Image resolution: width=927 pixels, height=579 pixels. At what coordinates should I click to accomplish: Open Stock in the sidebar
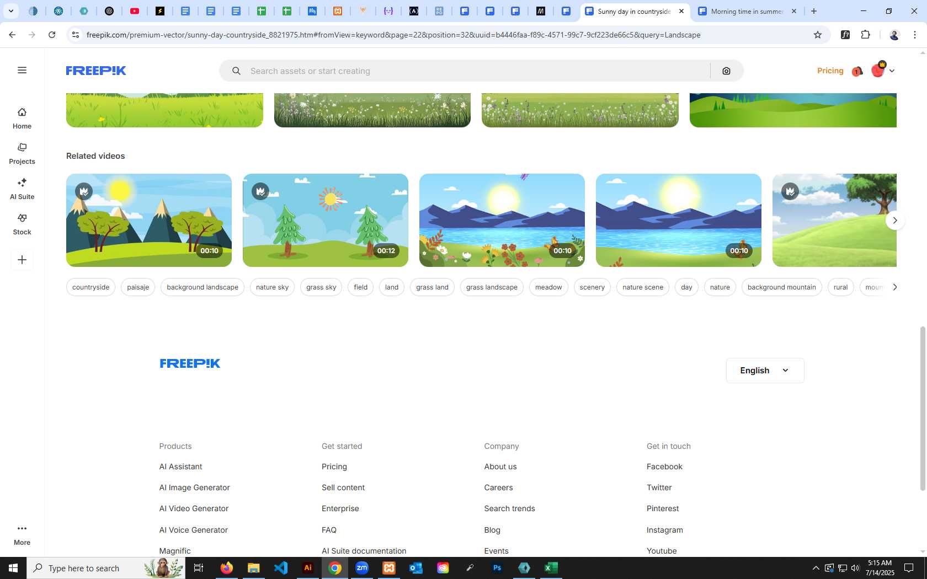pos(22,224)
